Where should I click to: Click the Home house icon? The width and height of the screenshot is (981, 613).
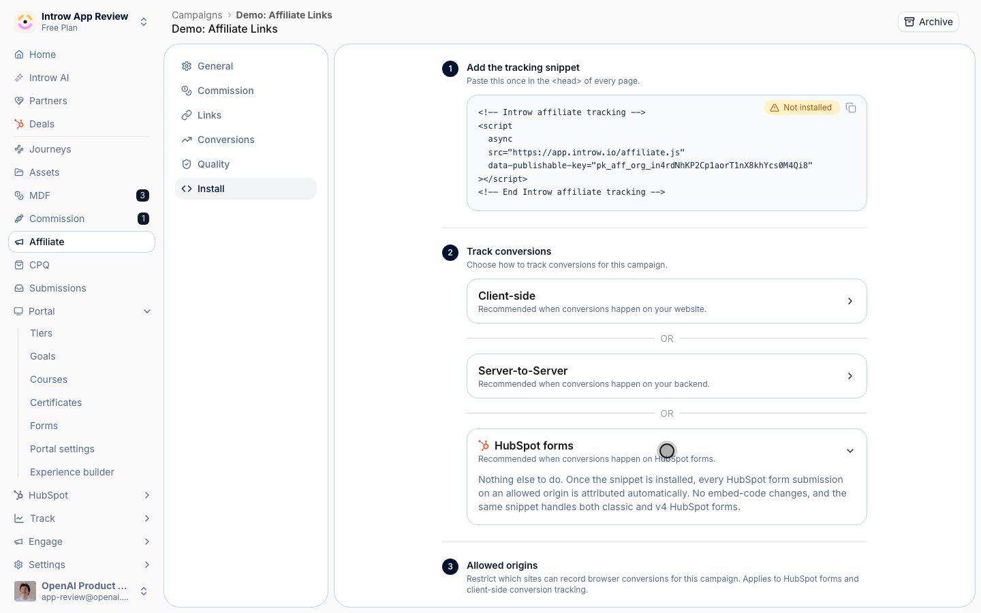[19, 54]
